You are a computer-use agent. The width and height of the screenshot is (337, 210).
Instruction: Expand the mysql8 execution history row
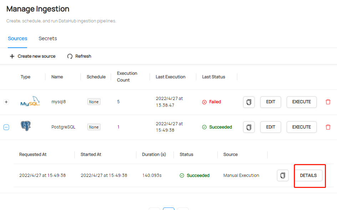[x=6, y=102]
